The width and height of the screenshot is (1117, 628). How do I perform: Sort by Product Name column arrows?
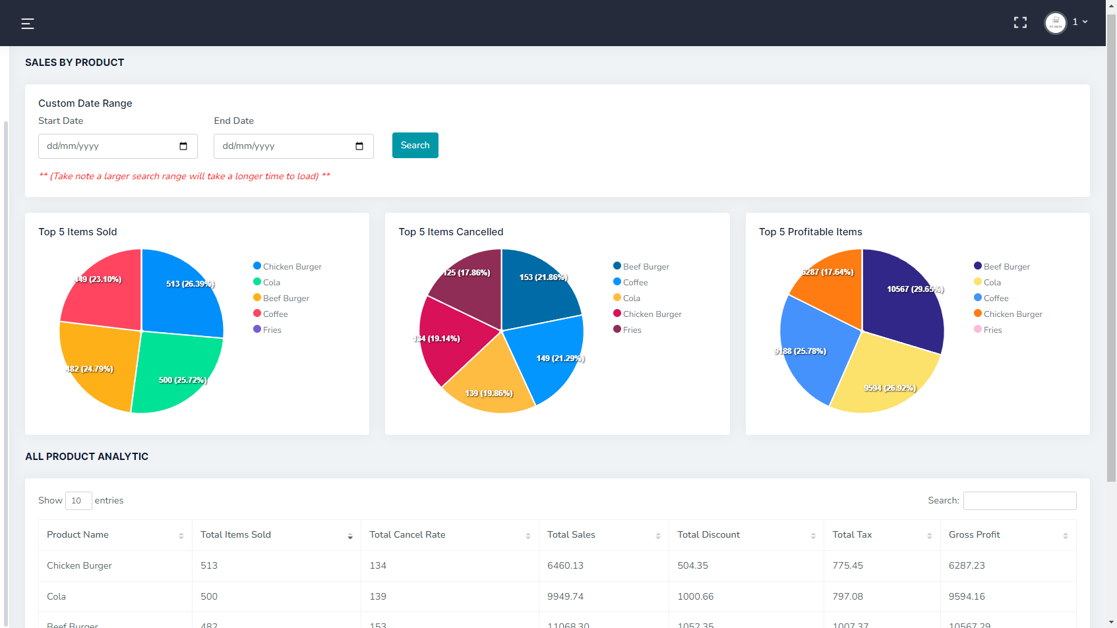click(181, 536)
